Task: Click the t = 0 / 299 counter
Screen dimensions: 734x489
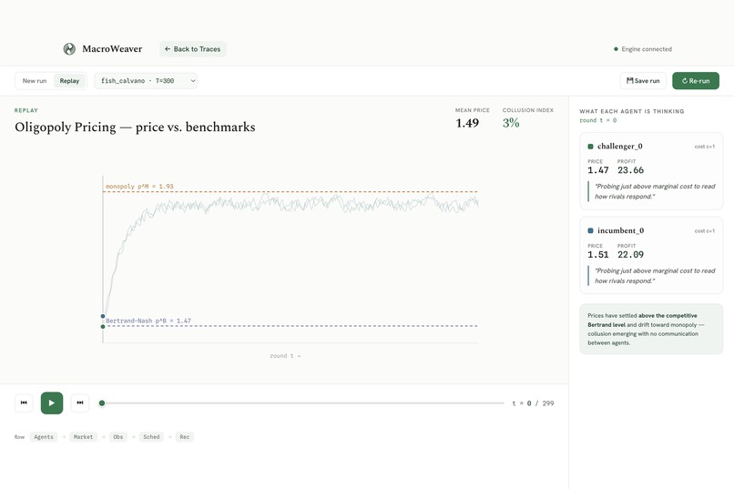Action: pos(533,402)
